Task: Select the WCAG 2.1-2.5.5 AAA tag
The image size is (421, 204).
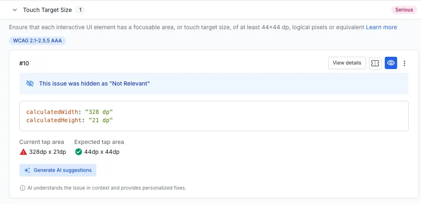Action: (37, 41)
